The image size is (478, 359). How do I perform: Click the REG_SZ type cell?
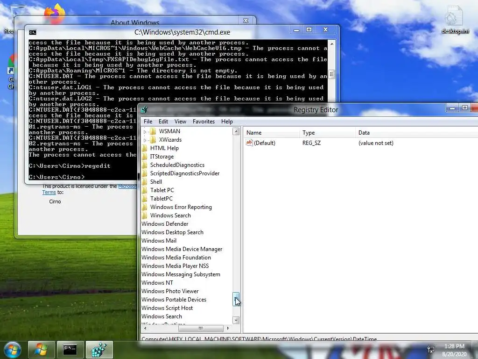tap(311, 143)
